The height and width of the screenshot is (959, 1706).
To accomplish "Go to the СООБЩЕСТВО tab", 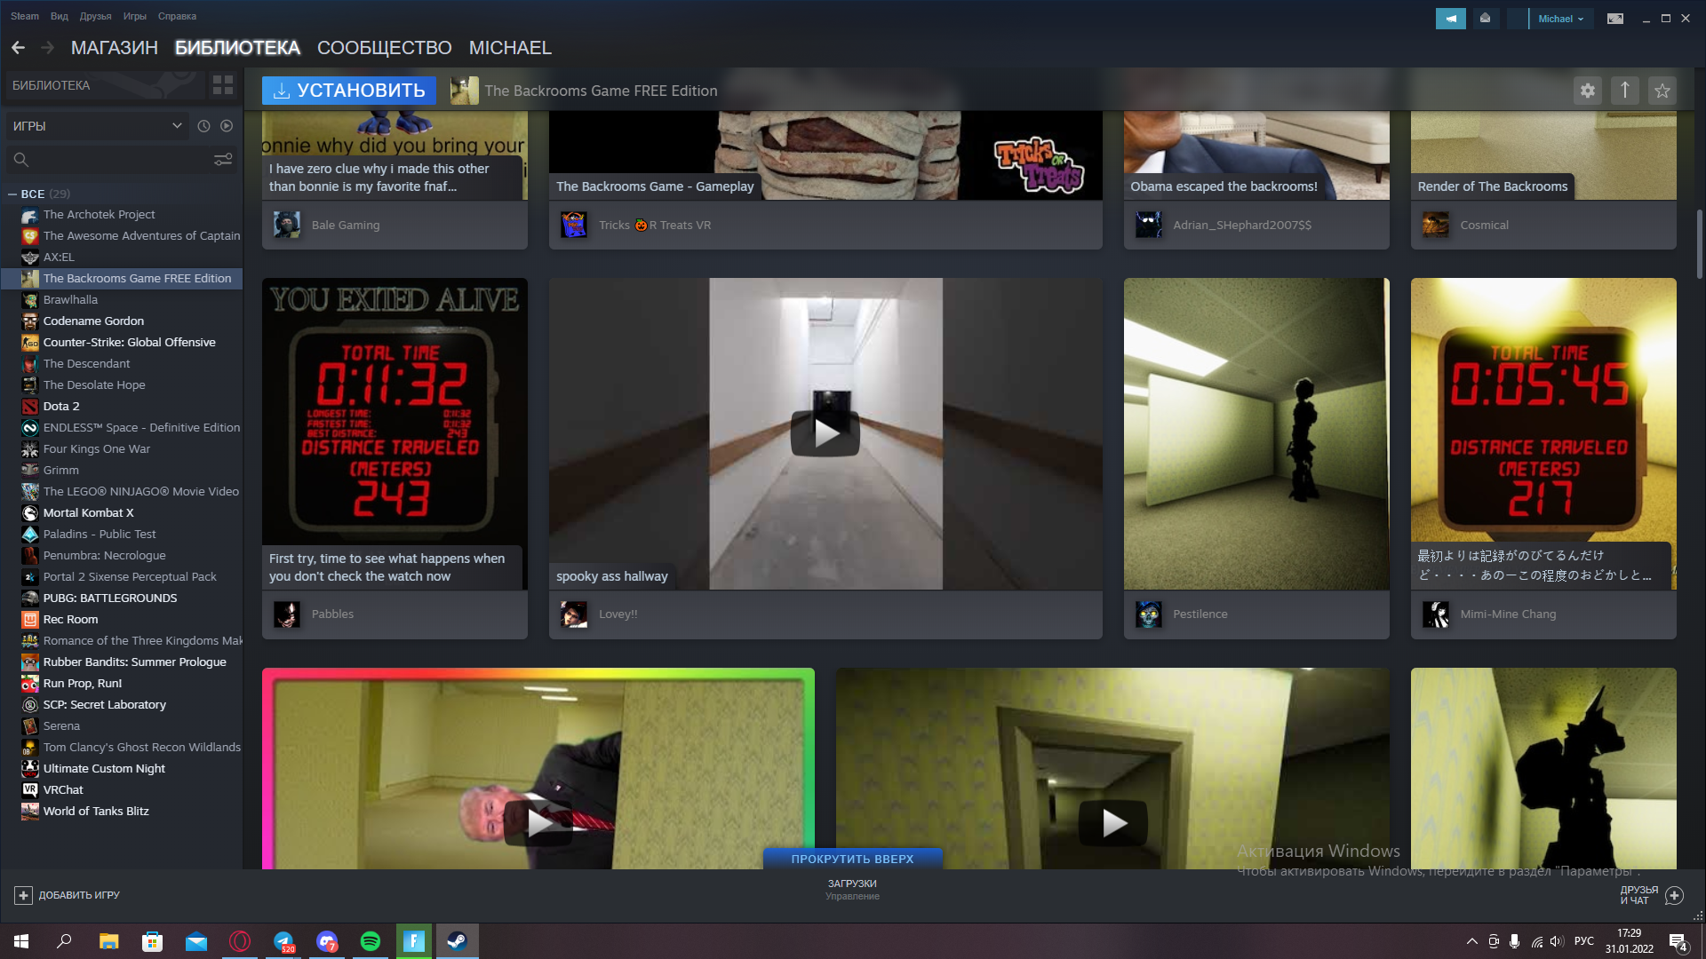I will 385,48.
